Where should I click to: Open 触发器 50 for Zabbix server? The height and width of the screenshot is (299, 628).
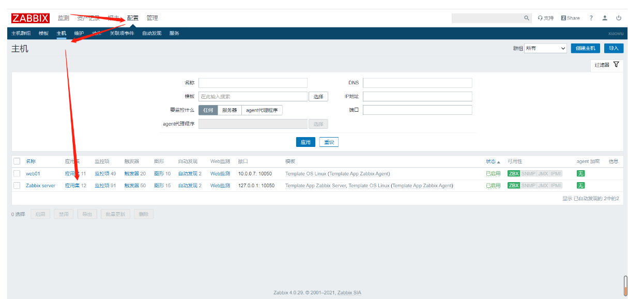132,185
